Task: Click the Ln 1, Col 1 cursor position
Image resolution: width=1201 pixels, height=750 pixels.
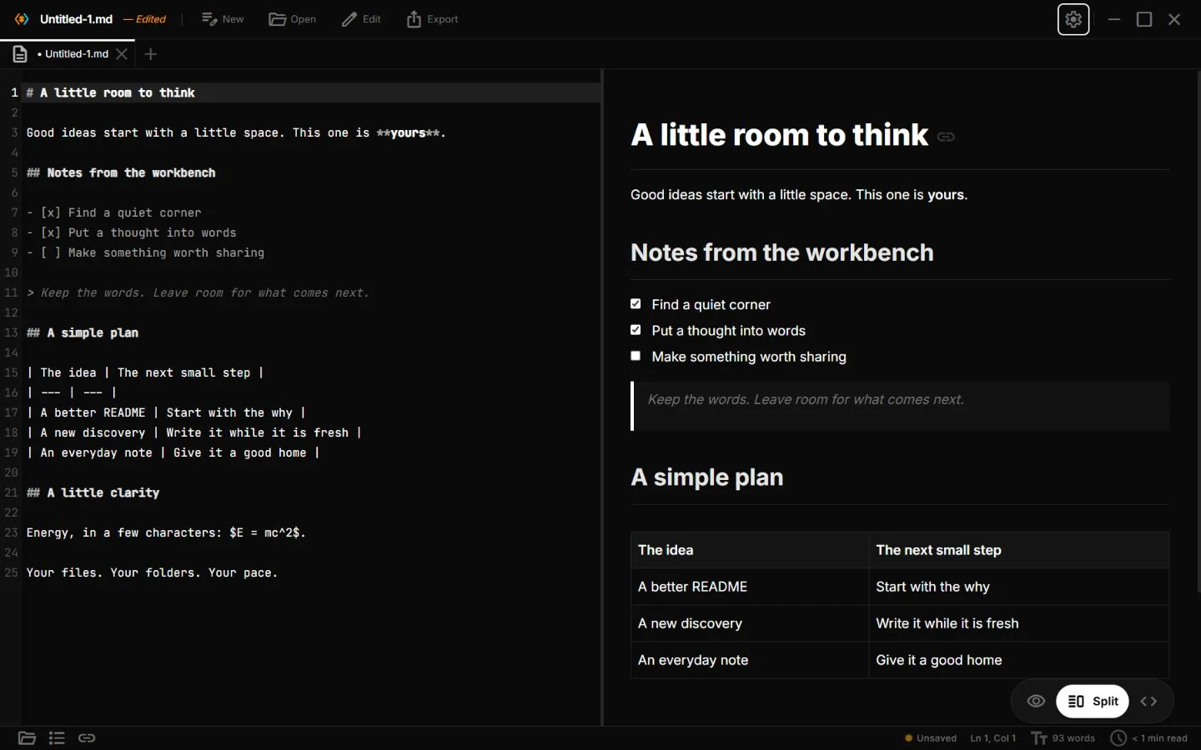Action: click(x=993, y=738)
